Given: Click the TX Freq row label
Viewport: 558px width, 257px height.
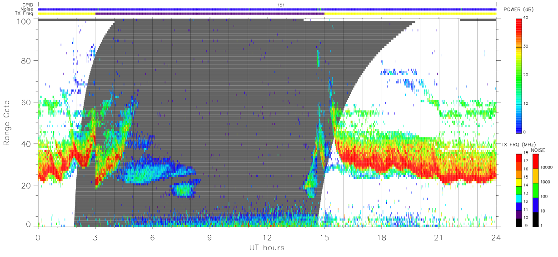Looking at the screenshot, I should pyautogui.click(x=25, y=14).
